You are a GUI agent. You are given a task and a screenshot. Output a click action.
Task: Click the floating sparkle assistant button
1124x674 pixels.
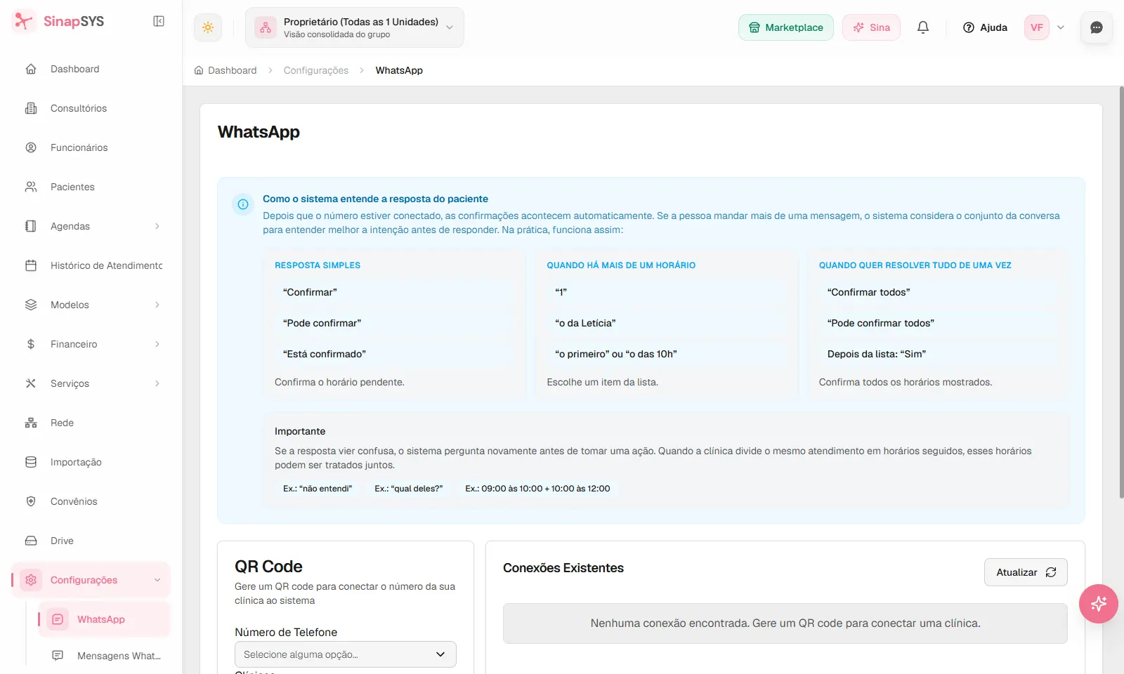coord(1099,604)
